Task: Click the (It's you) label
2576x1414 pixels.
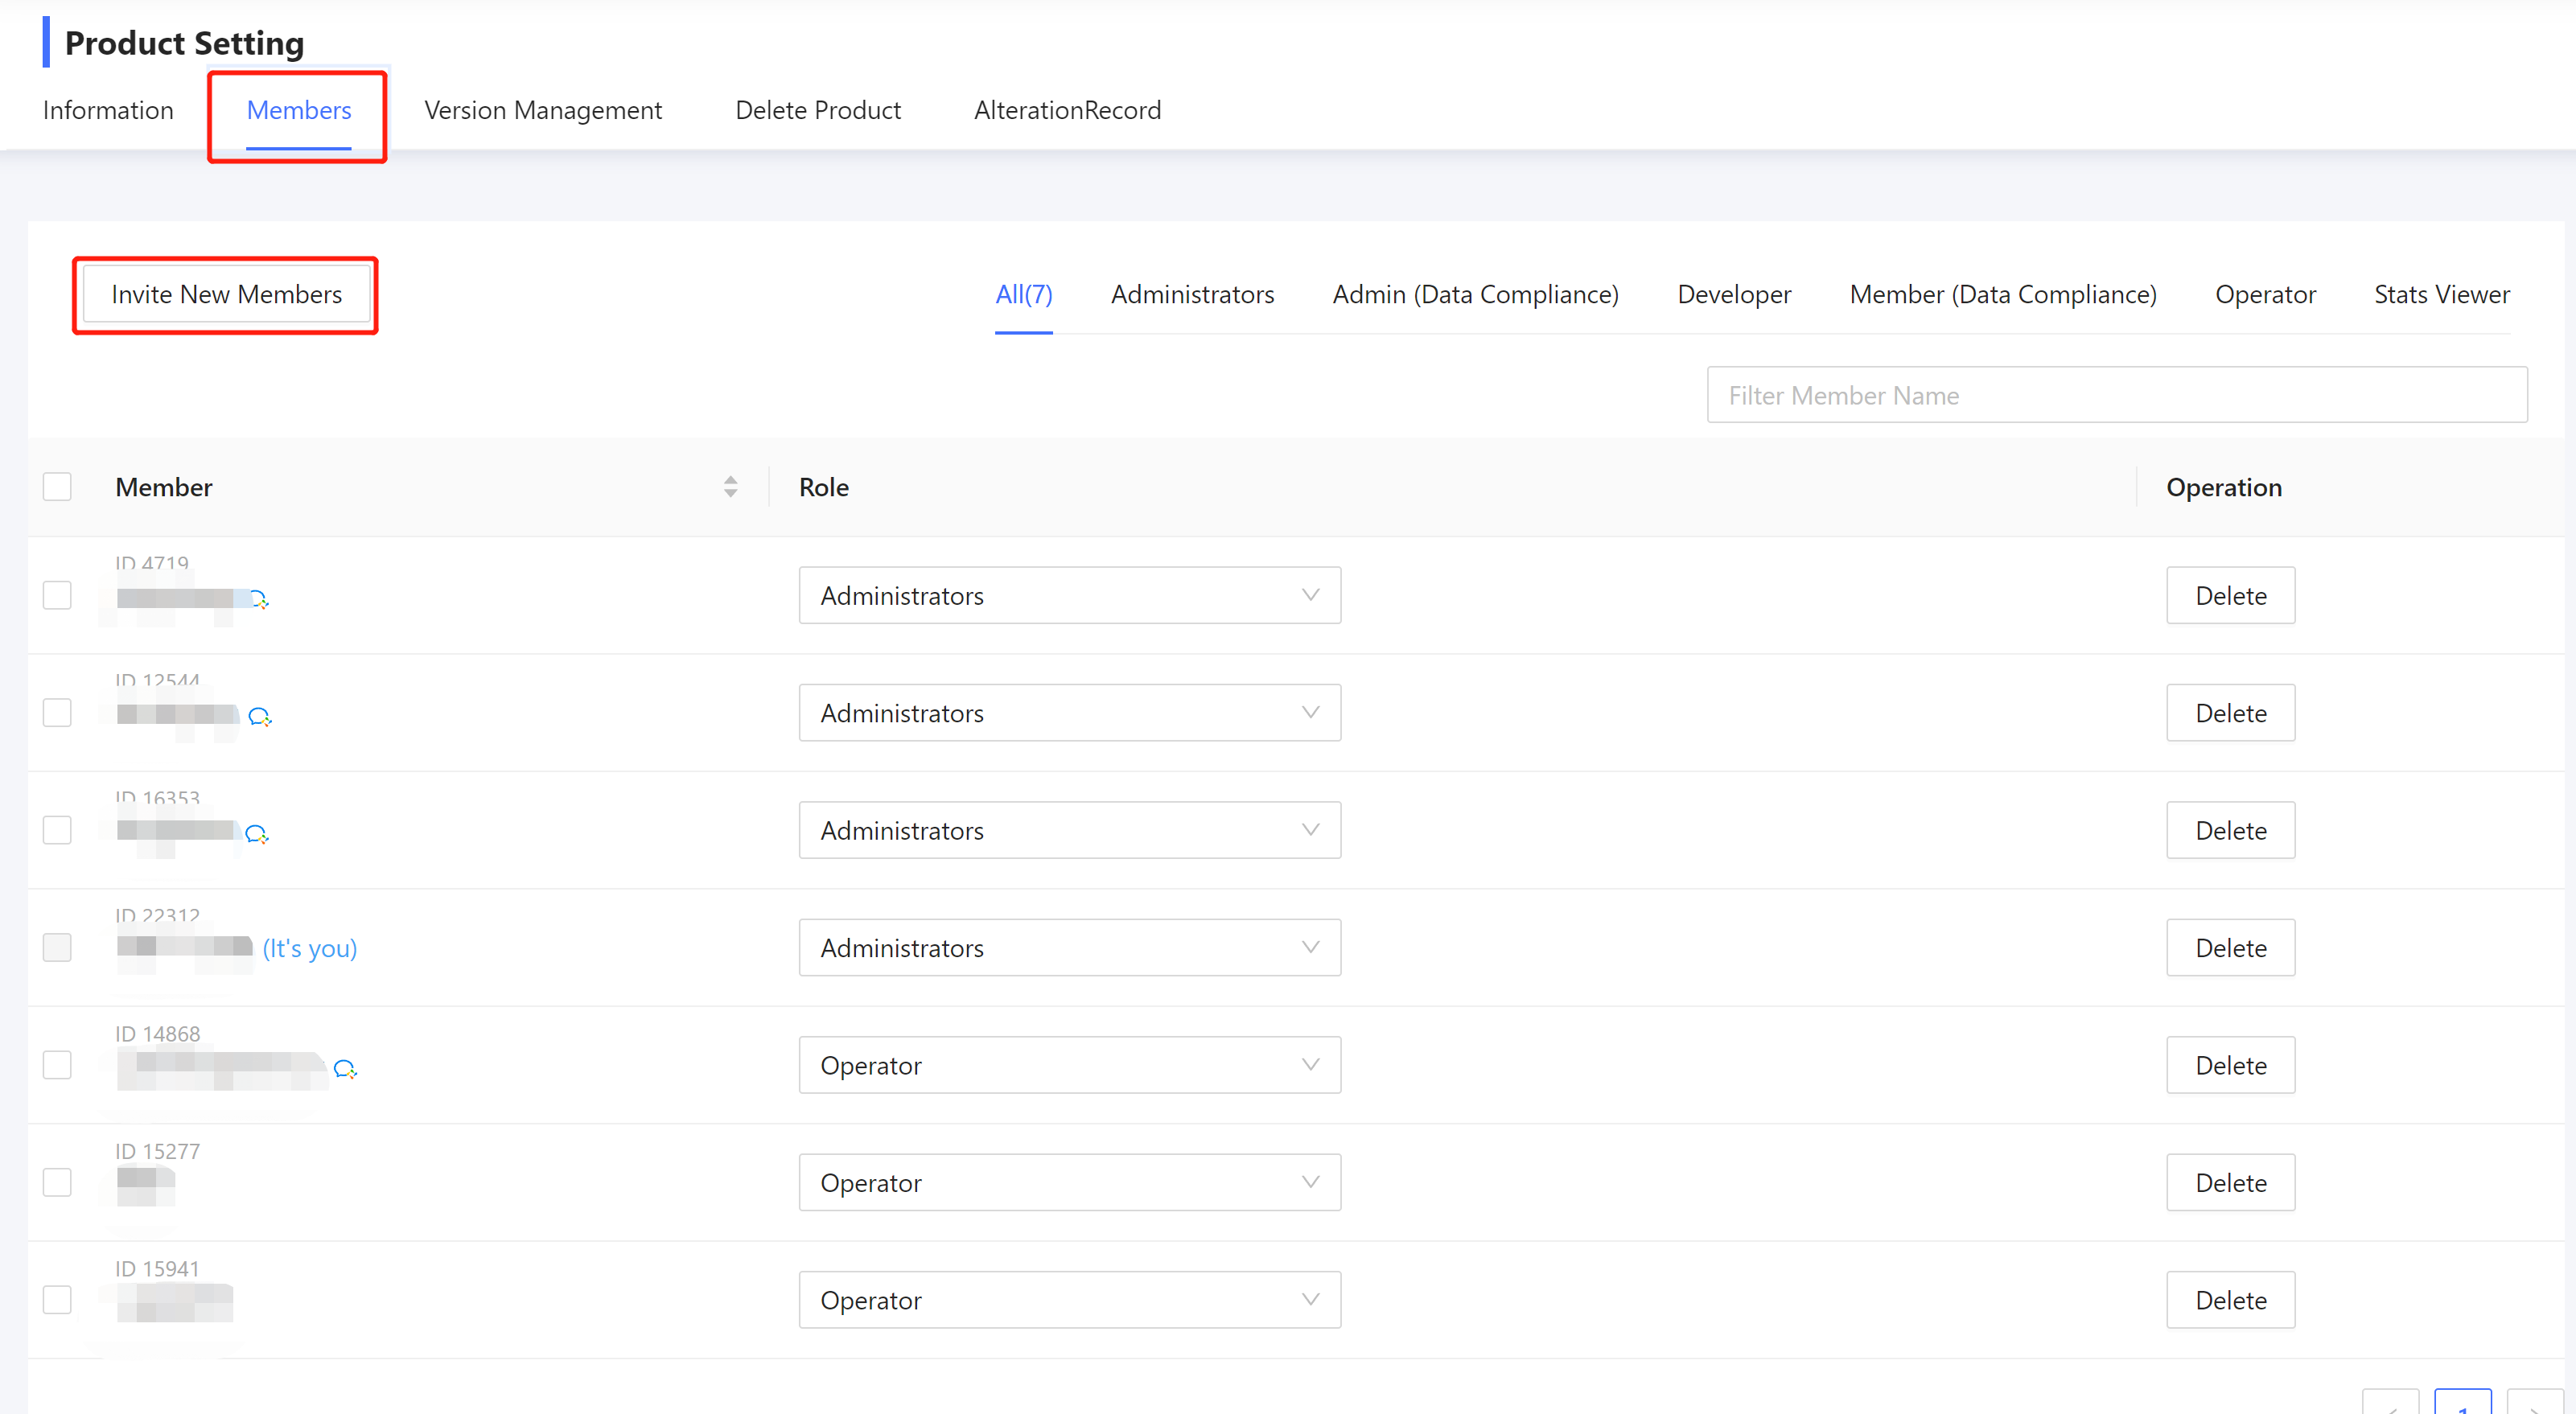Action: tap(309, 948)
